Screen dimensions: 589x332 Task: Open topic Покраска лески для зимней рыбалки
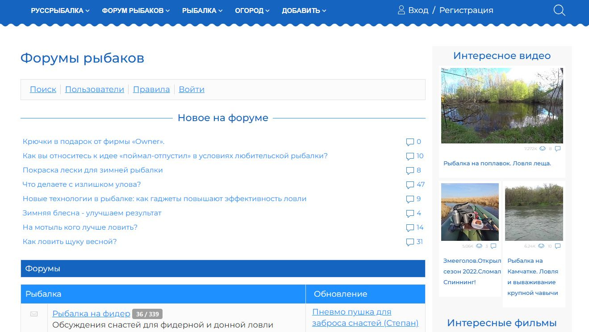tap(93, 170)
